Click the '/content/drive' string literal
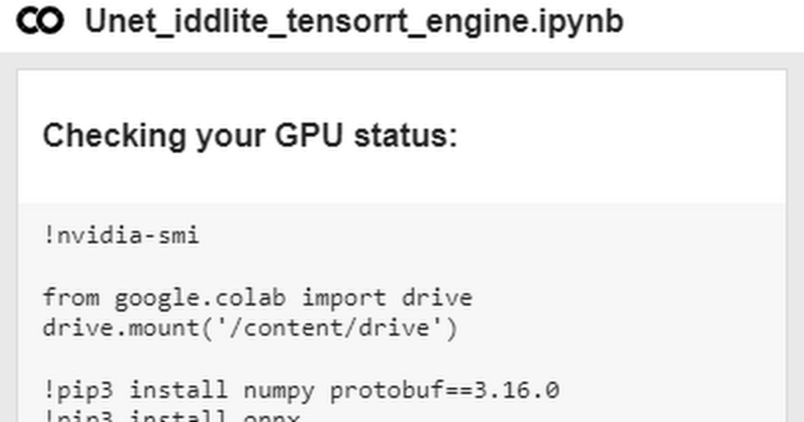This screenshot has width=804, height=422. (329, 328)
